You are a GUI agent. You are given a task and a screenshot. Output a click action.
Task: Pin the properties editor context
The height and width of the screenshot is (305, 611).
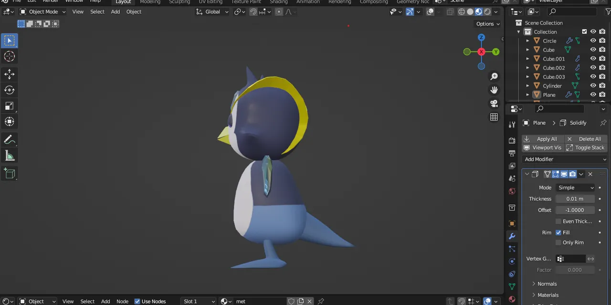[603, 123]
